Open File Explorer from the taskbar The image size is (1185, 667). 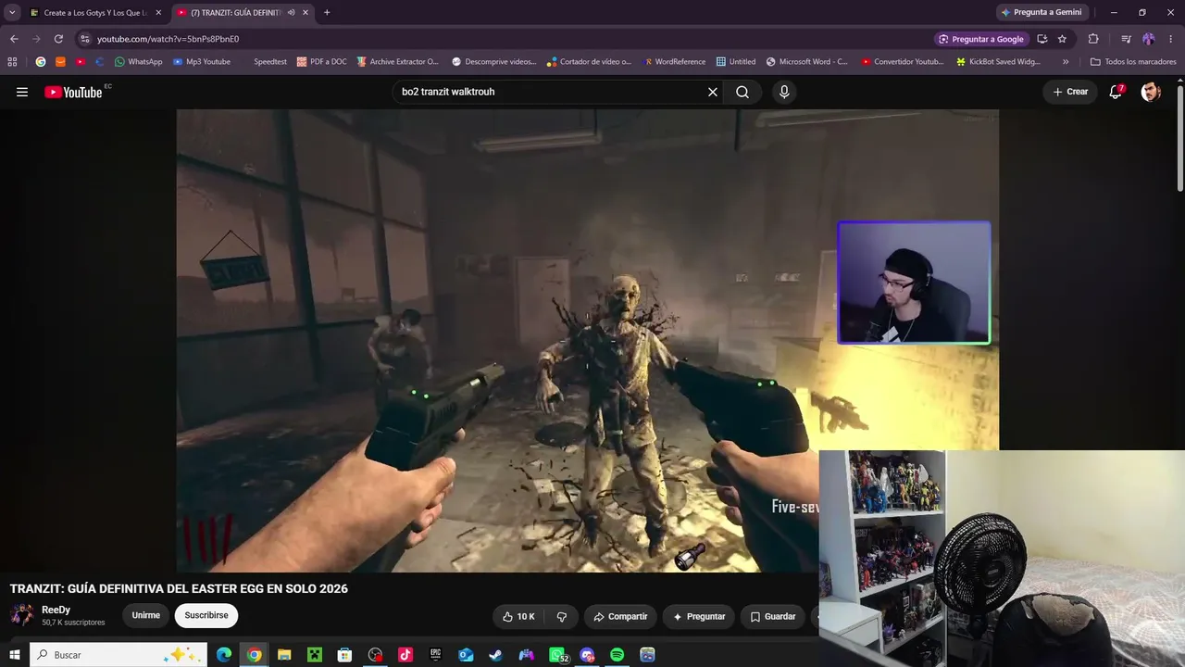click(x=284, y=655)
